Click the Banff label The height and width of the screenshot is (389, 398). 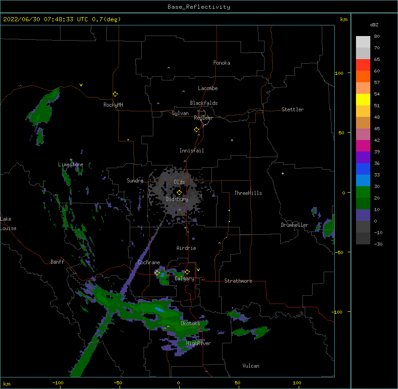coord(57,262)
